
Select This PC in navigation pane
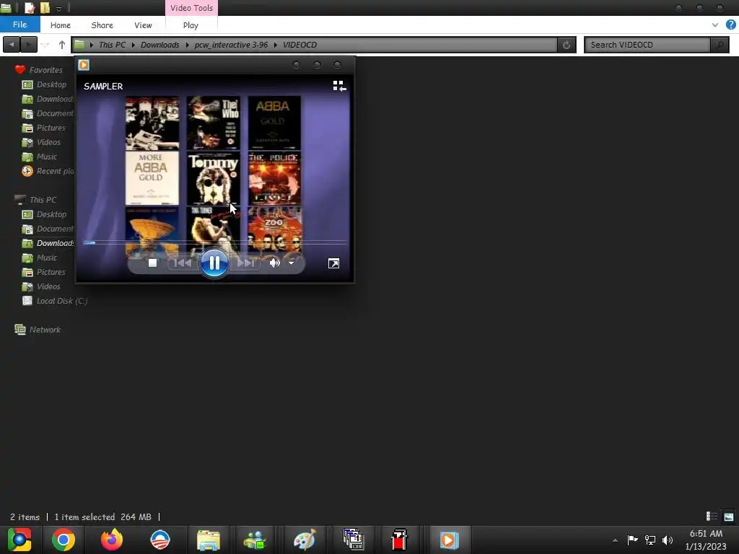click(x=43, y=200)
